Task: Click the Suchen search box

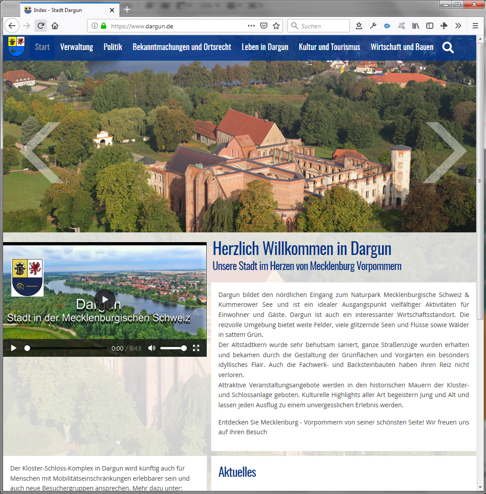Action: tap(318, 26)
